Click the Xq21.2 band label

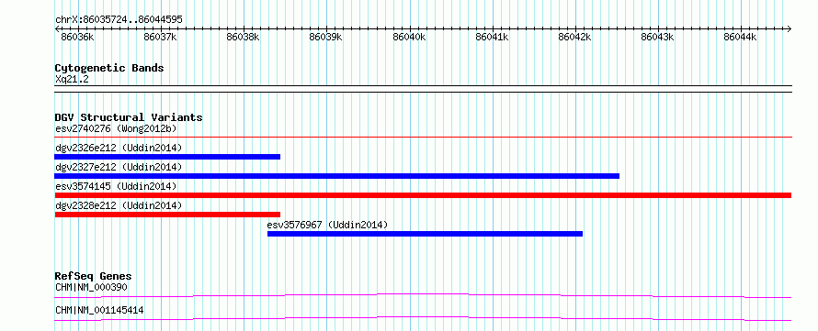72,80
